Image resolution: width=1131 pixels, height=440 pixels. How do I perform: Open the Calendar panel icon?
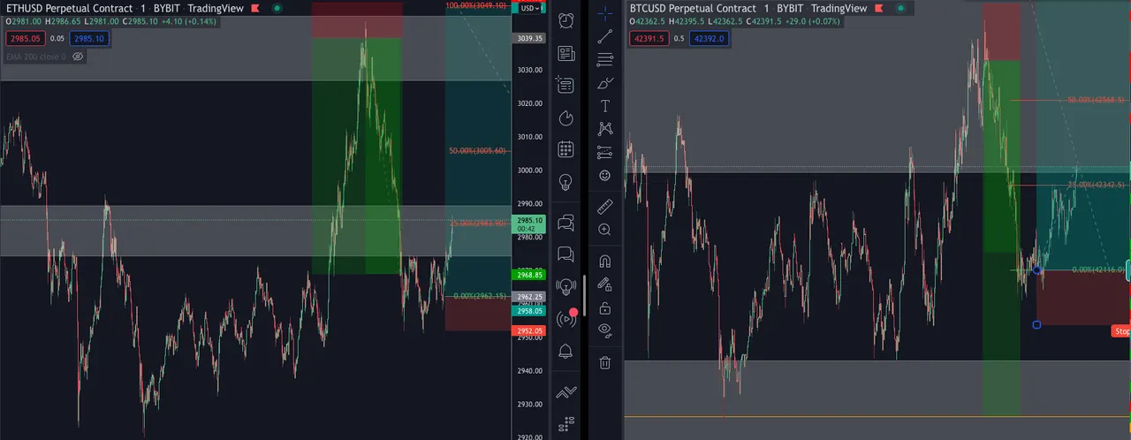566,149
